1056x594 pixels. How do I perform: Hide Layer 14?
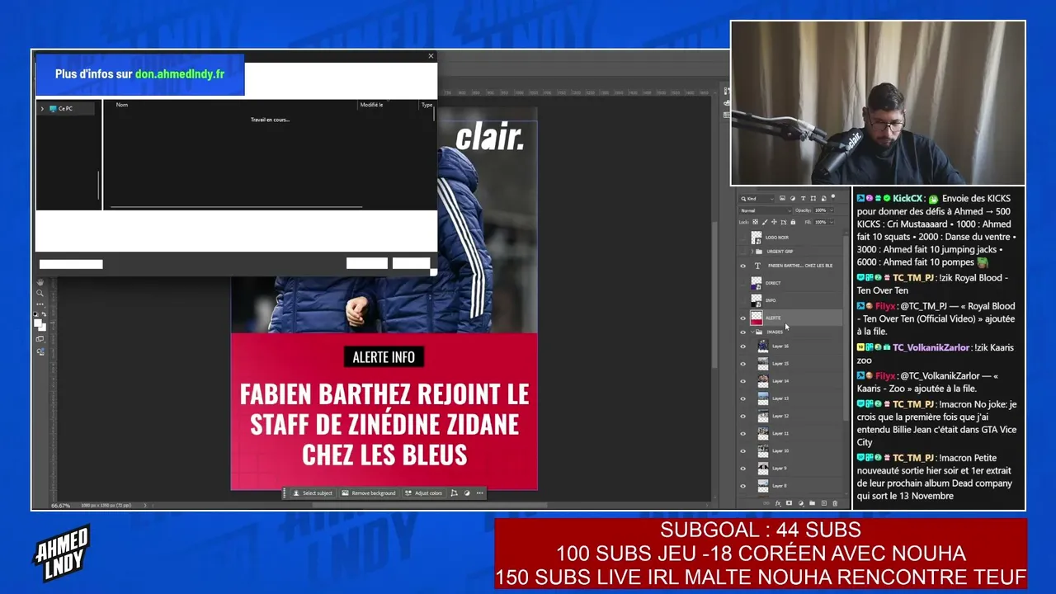[742, 381]
